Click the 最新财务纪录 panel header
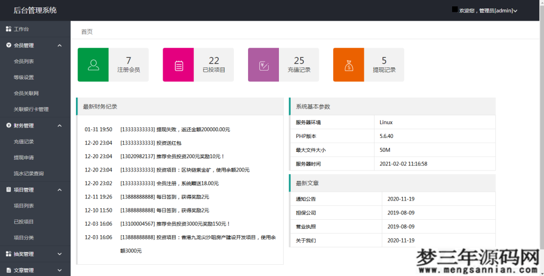544x276 pixels. click(180, 107)
